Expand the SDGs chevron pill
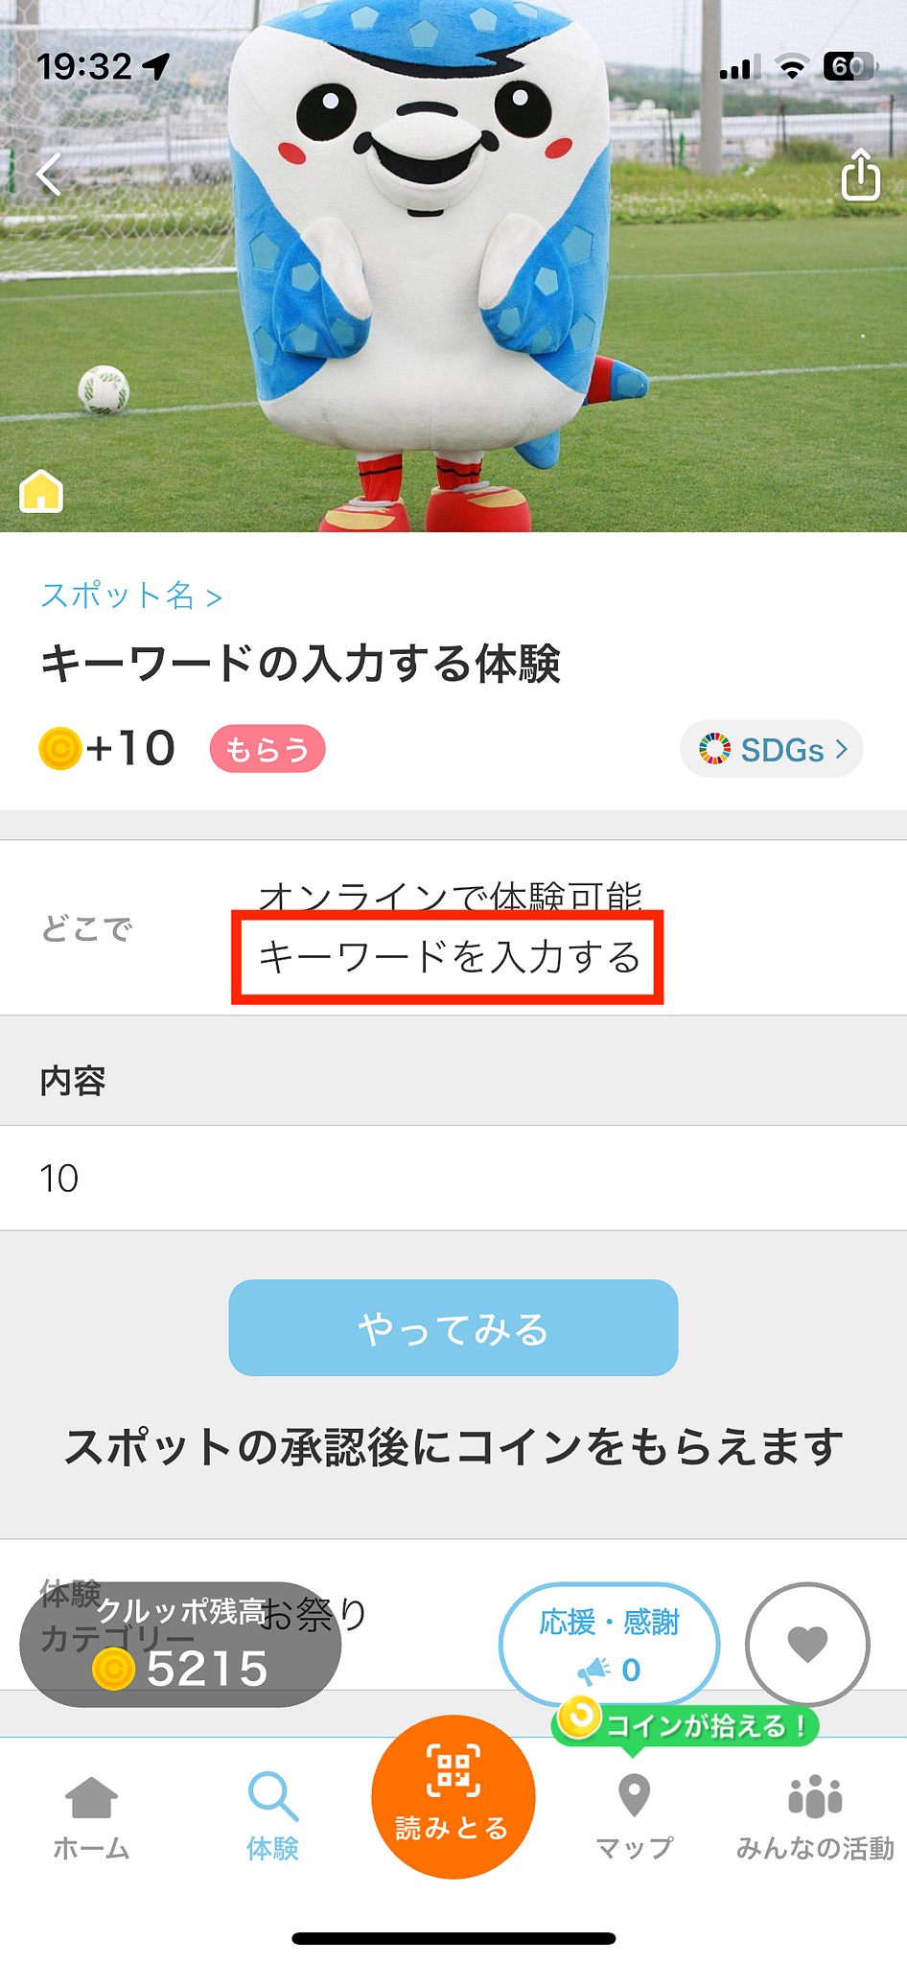The height and width of the screenshot is (1964, 907). click(772, 749)
